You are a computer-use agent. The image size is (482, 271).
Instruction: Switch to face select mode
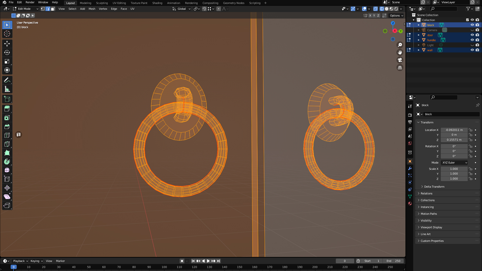53,9
